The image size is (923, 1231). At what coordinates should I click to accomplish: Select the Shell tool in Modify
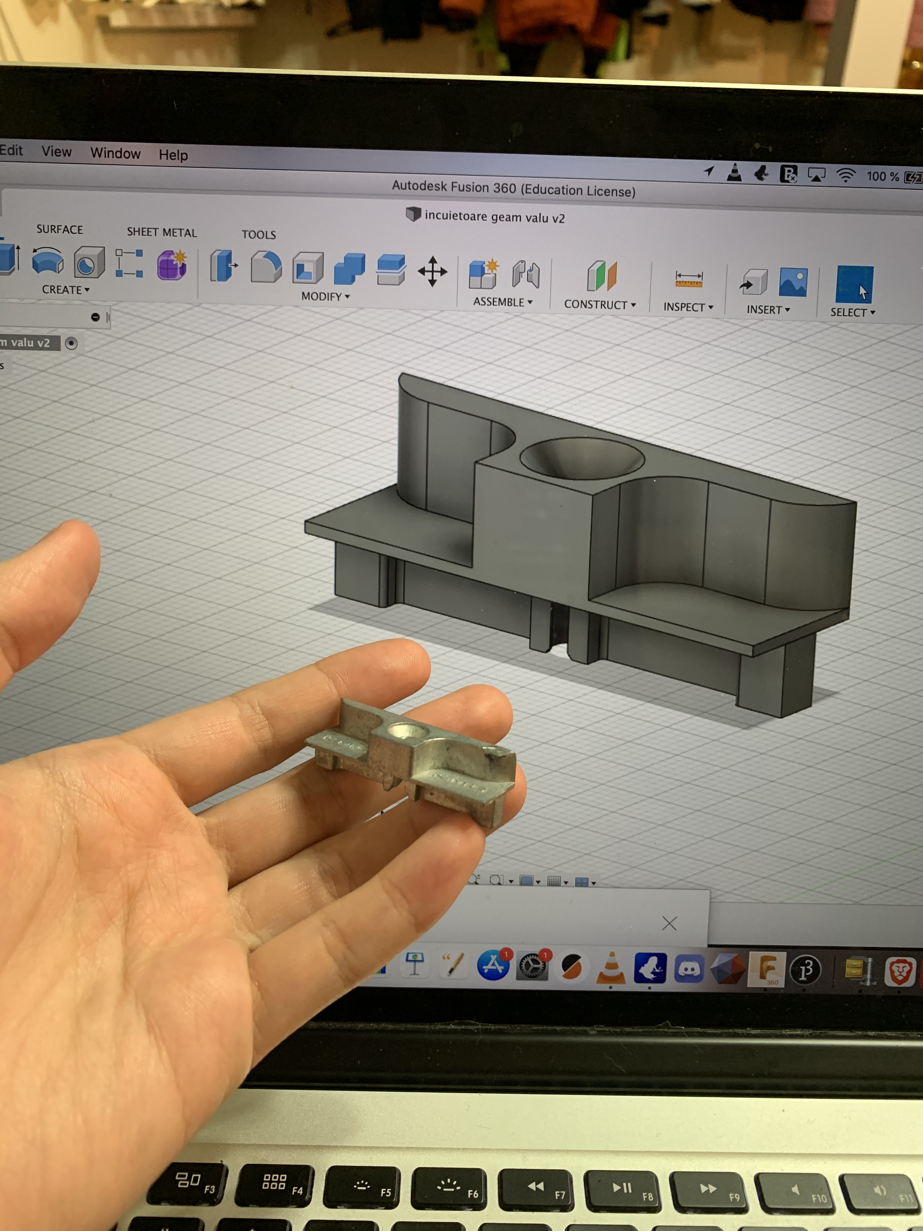[x=308, y=268]
